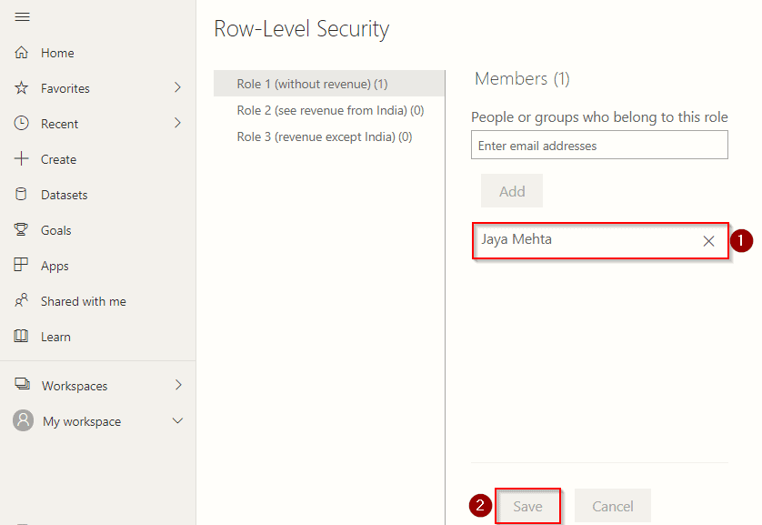
Task: Click the Cancel button
Action: click(x=612, y=506)
